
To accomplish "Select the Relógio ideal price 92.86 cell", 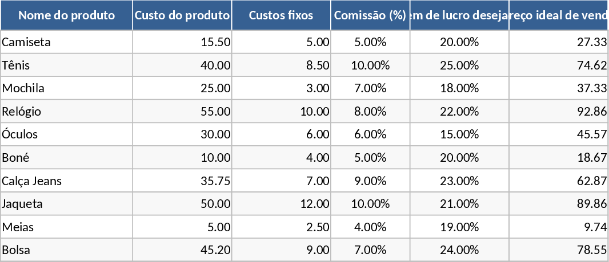I will pos(558,112).
